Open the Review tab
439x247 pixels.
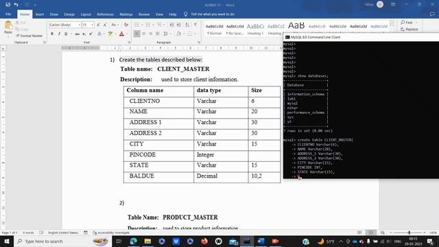click(x=144, y=14)
